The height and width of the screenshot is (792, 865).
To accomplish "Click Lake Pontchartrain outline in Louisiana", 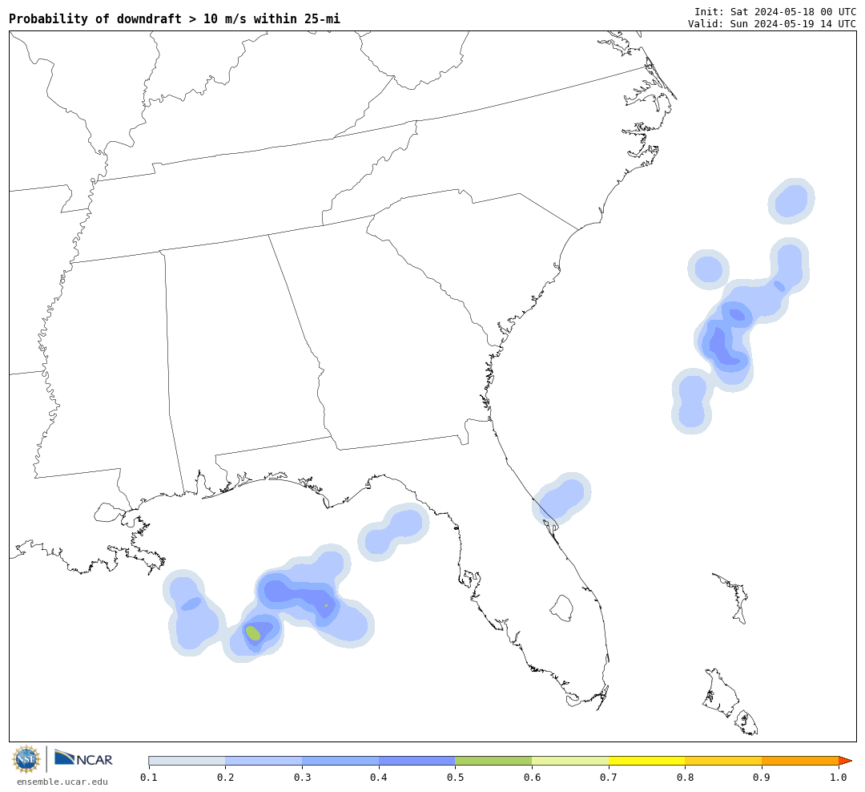I will (x=110, y=512).
